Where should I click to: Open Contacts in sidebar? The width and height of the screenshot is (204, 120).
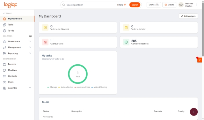coord(17,76)
